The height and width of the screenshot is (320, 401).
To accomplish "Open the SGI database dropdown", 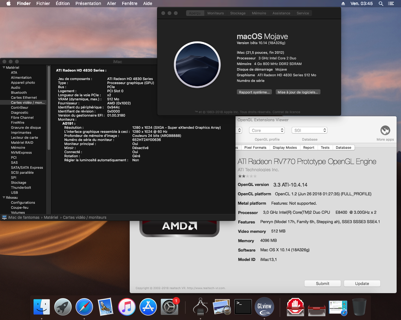I will (x=310, y=130).
